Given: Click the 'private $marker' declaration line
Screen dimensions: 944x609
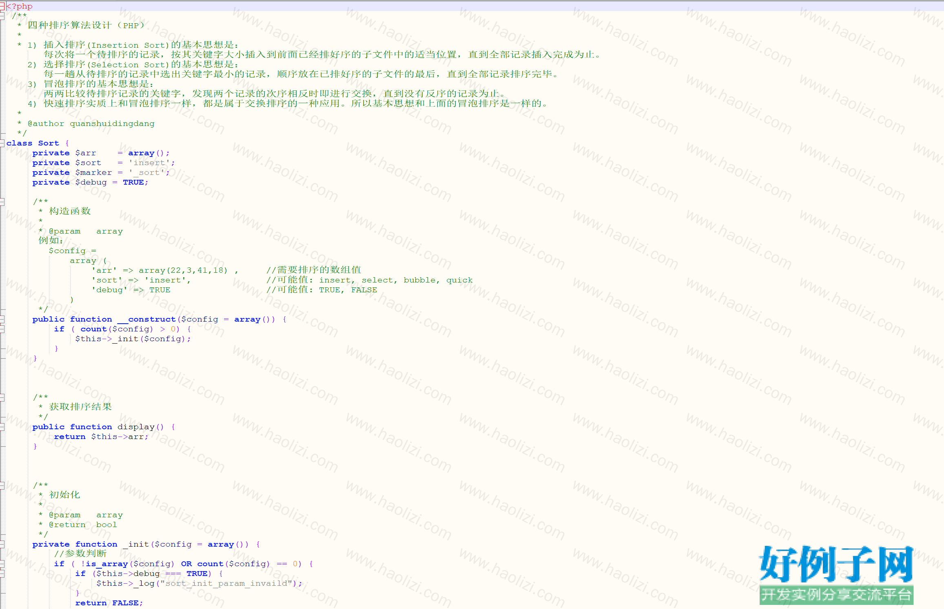Looking at the screenshot, I should [101, 172].
